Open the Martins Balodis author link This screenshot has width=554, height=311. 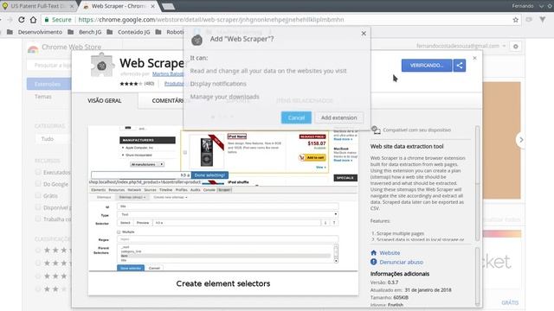(x=168, y=73)
